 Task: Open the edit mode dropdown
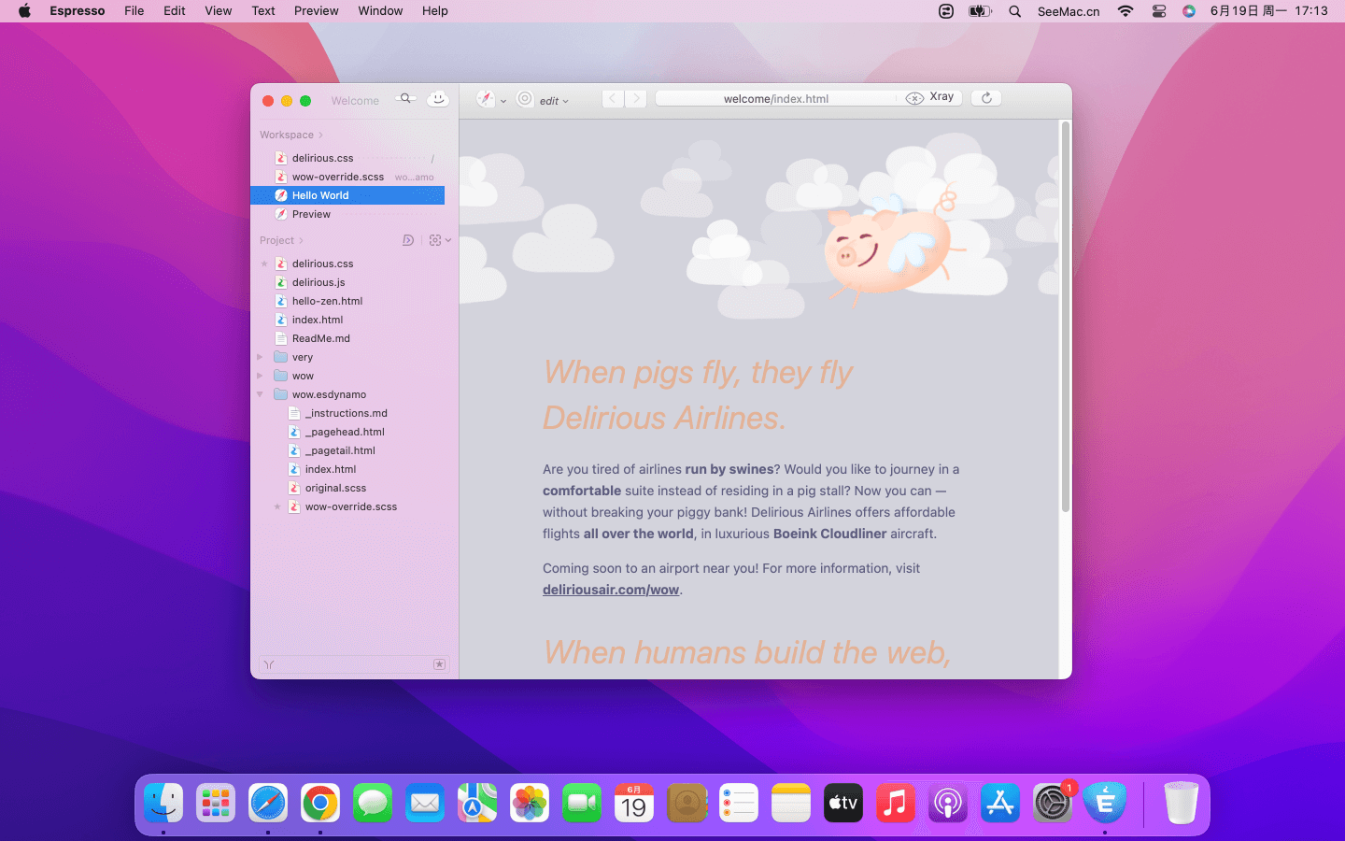(x=554, y=101)
